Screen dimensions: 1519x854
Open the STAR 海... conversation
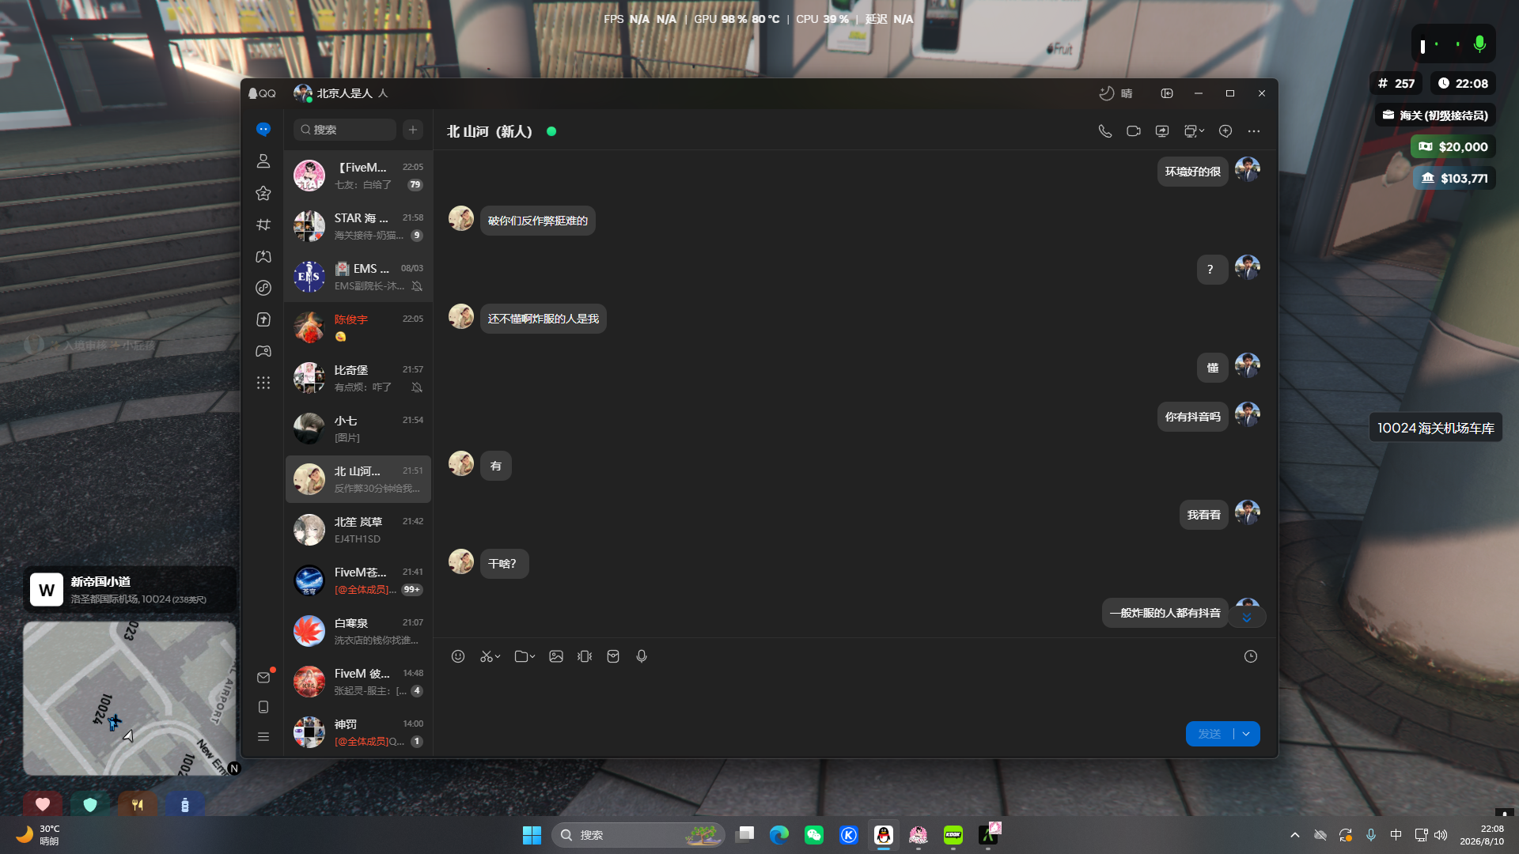coord(358,226)
